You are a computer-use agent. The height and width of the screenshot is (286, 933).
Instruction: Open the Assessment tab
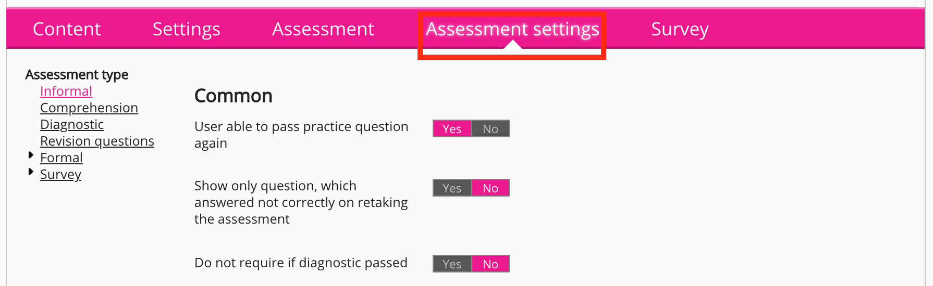(323, 29)
